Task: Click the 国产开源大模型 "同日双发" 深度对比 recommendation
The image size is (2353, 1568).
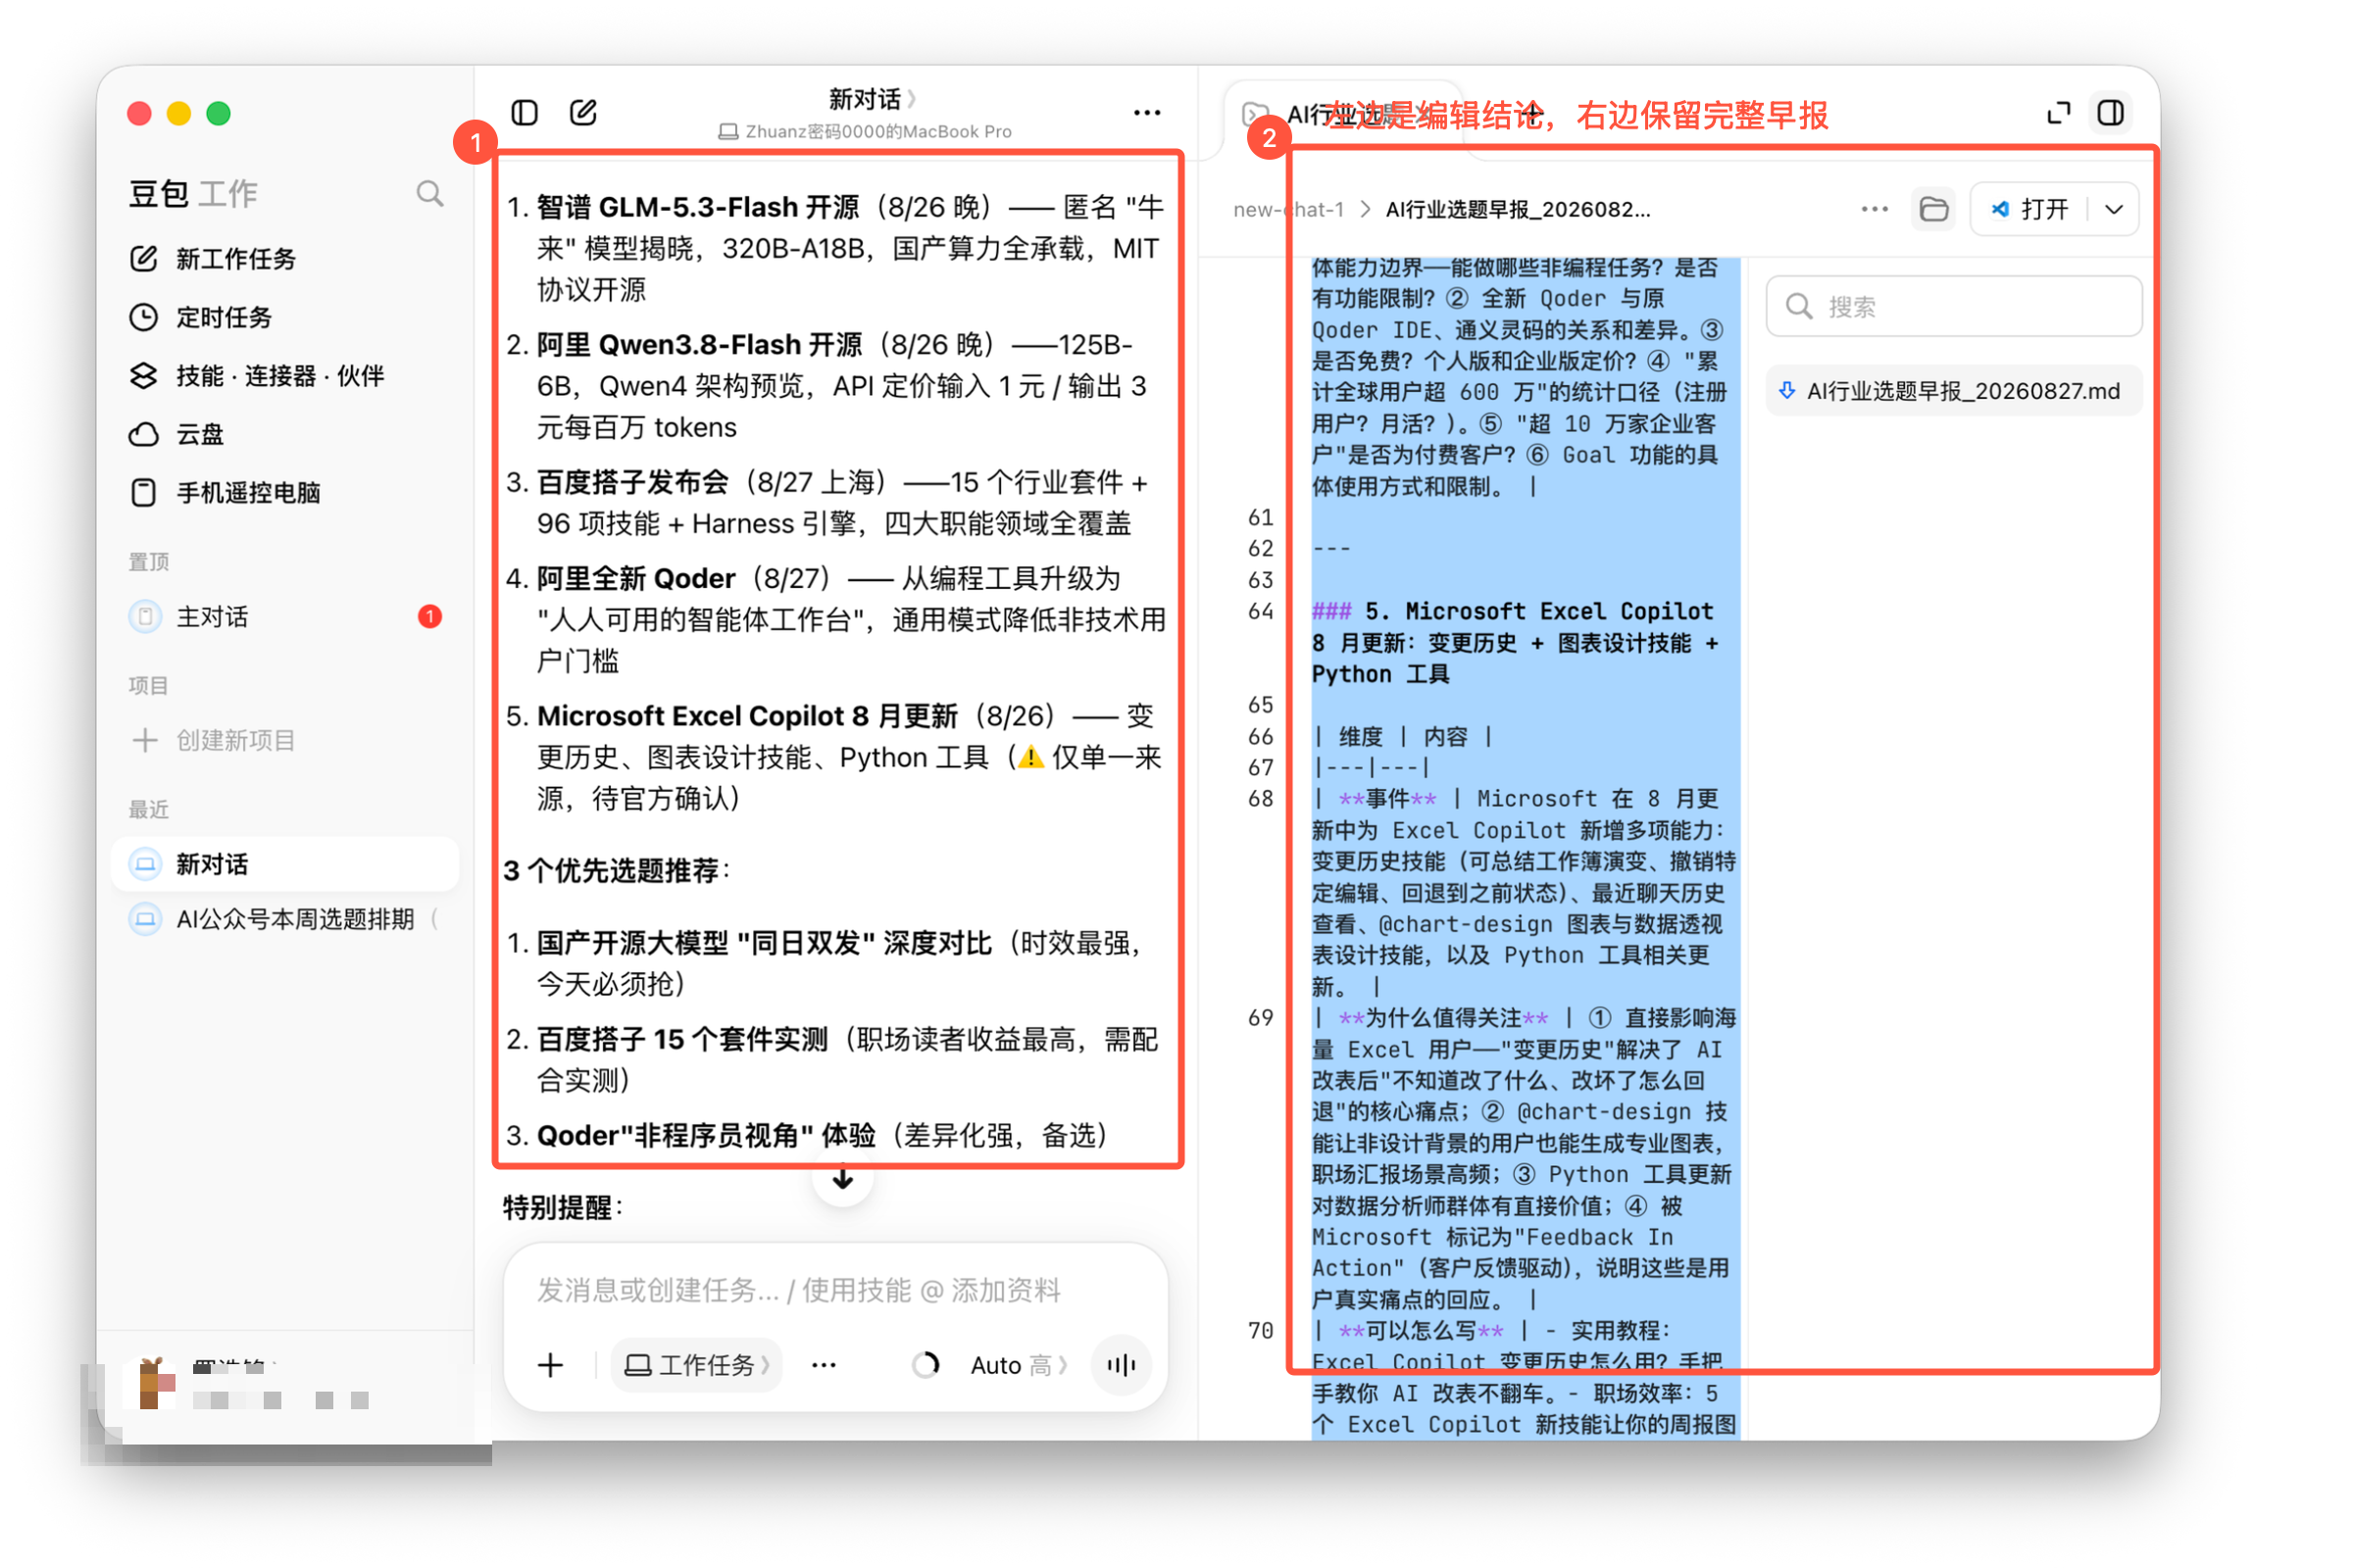Action: (765, 944)
